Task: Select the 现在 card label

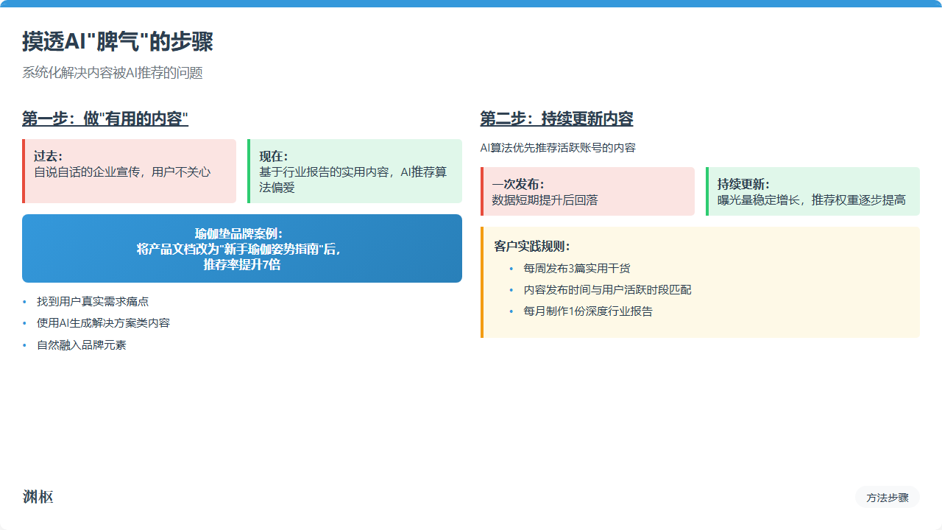Action: coord(274,157)
